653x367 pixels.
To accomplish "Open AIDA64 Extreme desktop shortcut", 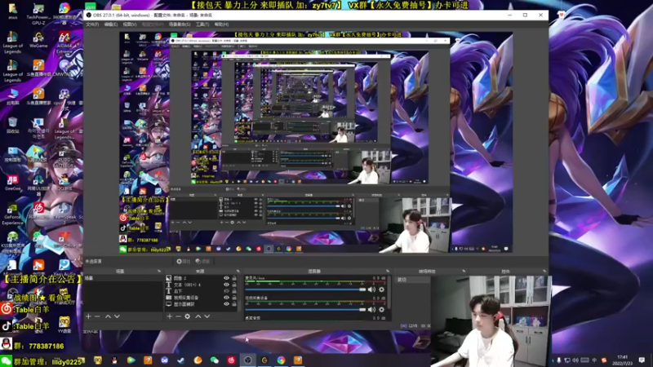I will pyautogui.click(x=64, y=43).
